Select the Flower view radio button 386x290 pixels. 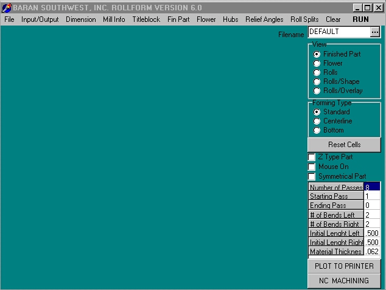[317, 63]
